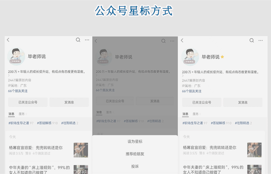The width and height of the screenshot is (271, 174).
Task: Open 成长 article thumbnail in left screen
Action: (x=81, y=169)
